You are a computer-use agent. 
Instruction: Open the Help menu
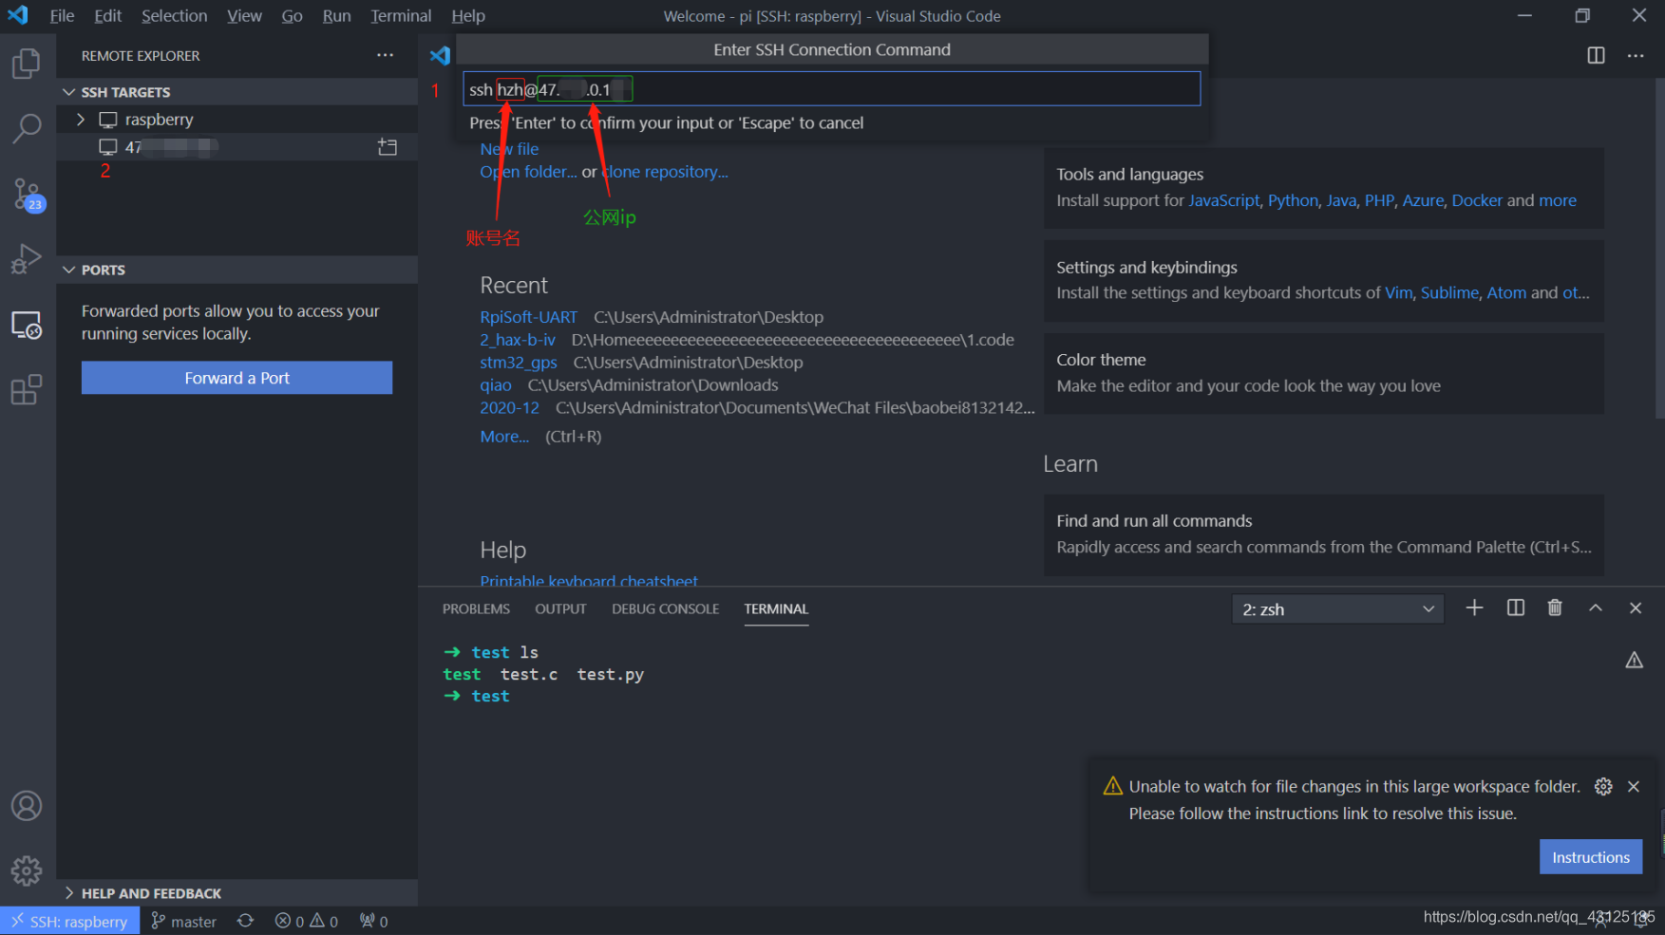click(x=468, y=16)
